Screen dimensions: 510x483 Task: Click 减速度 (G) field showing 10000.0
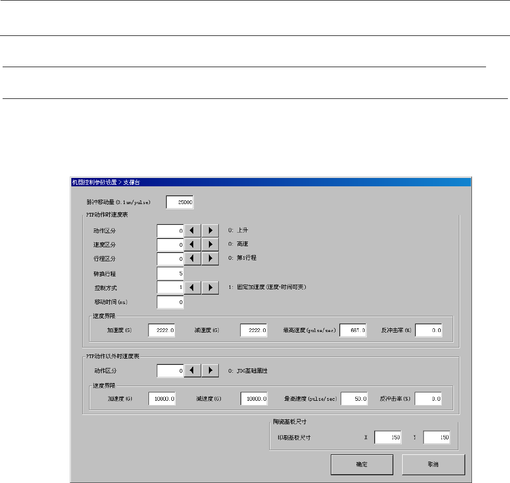pos(254,399)
